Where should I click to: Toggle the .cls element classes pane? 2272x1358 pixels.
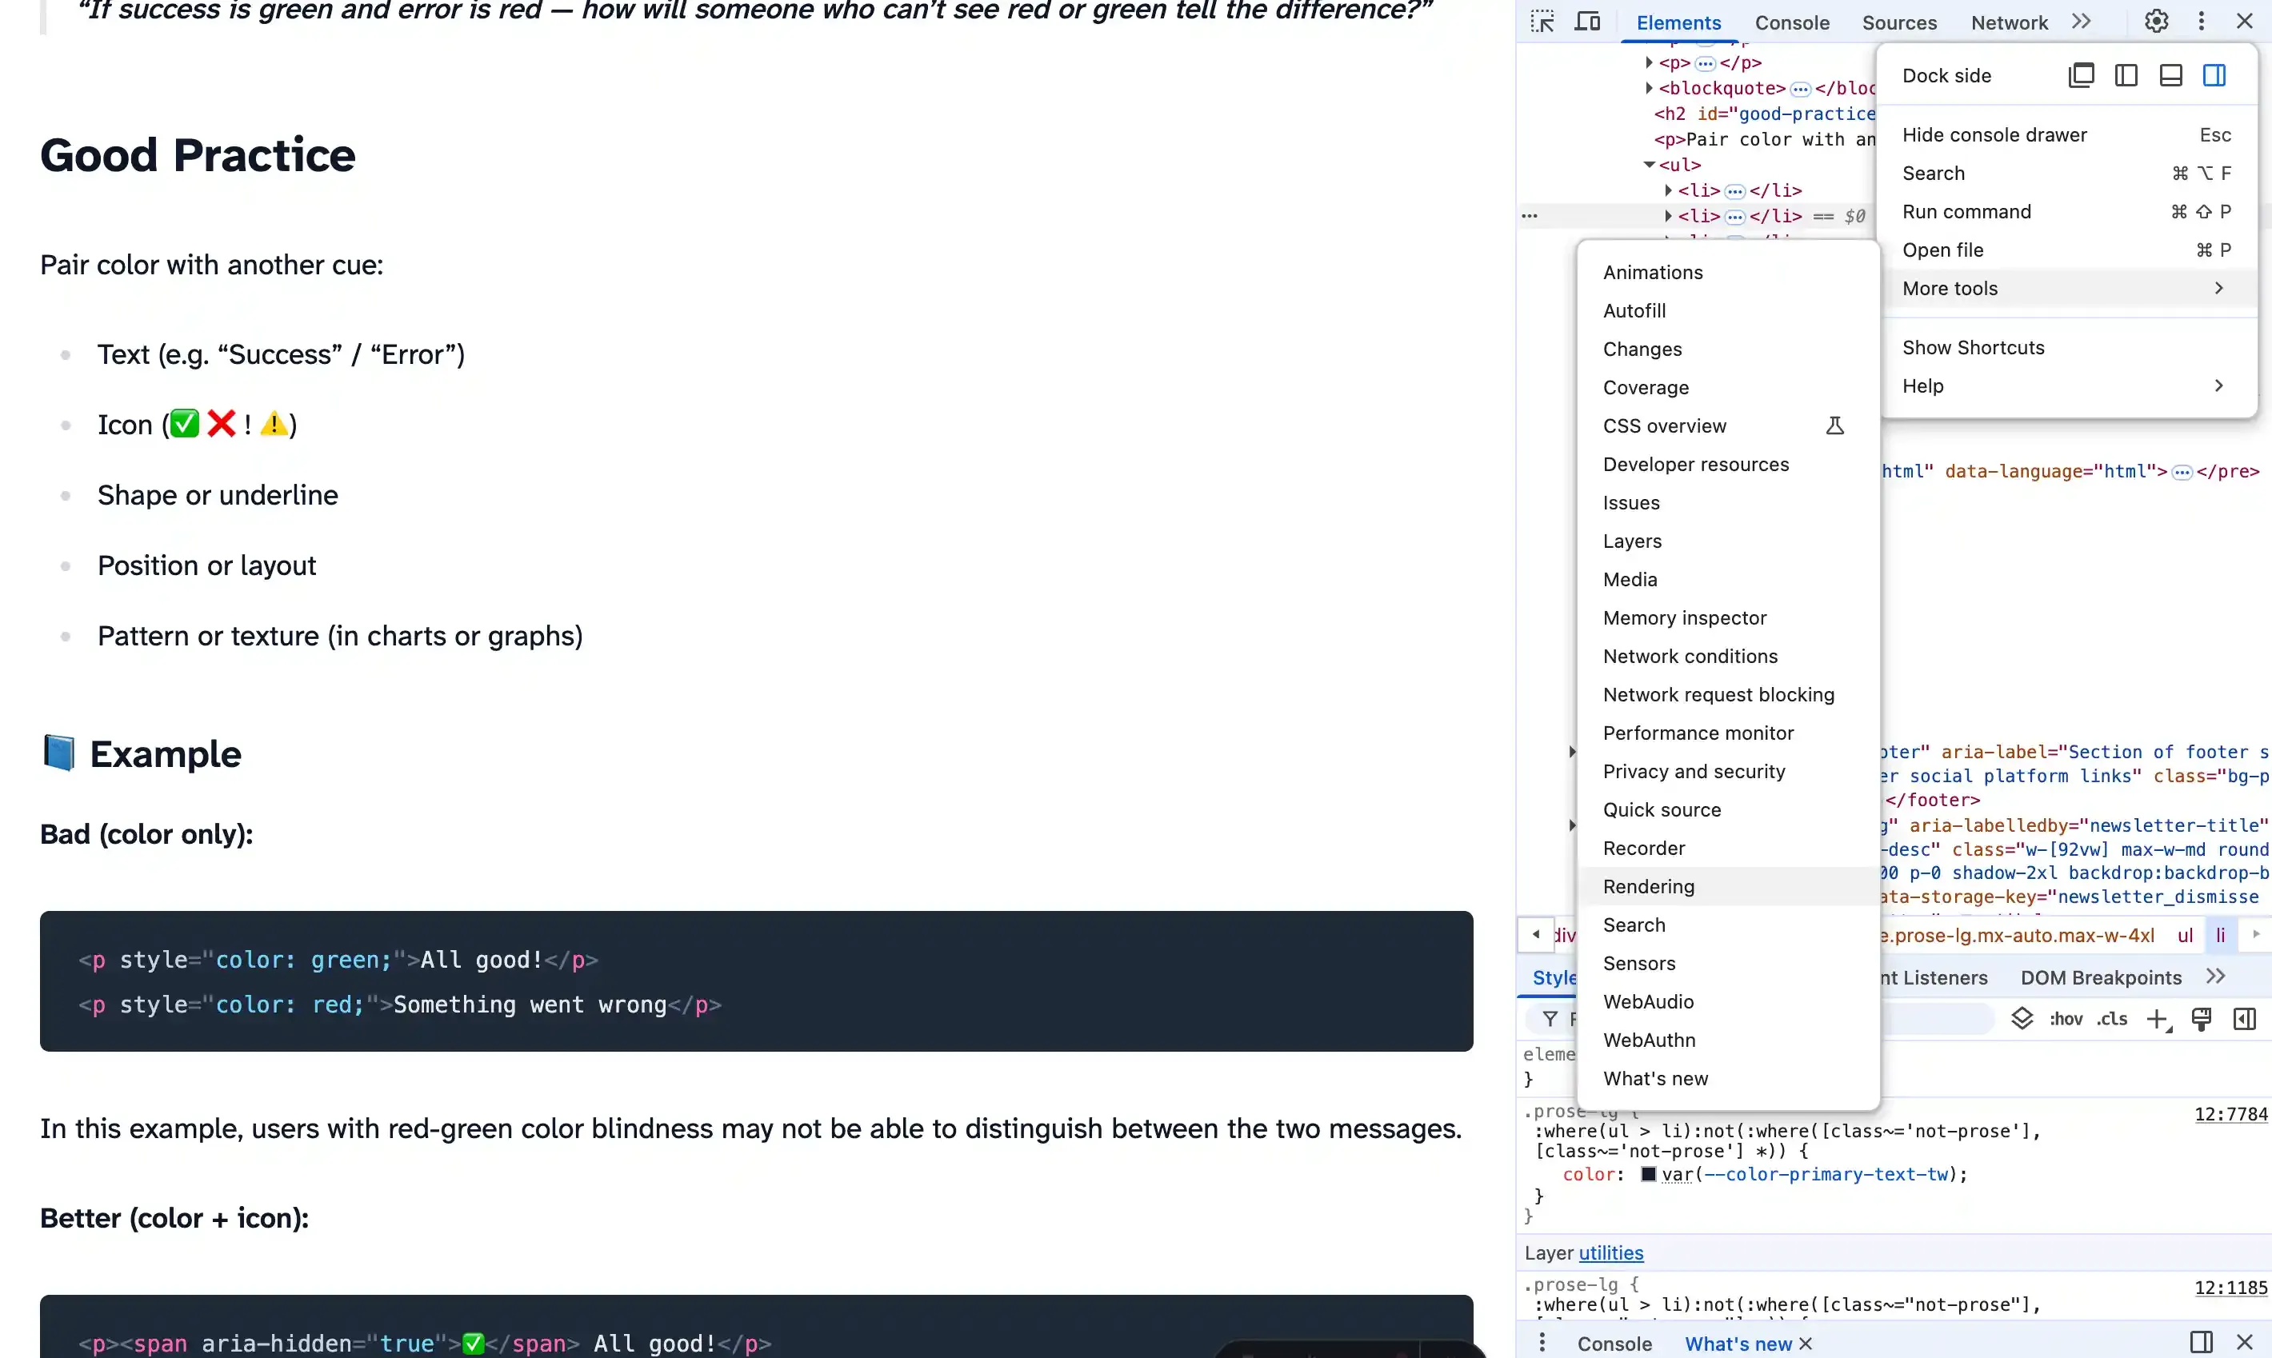click(2111, 1019)
